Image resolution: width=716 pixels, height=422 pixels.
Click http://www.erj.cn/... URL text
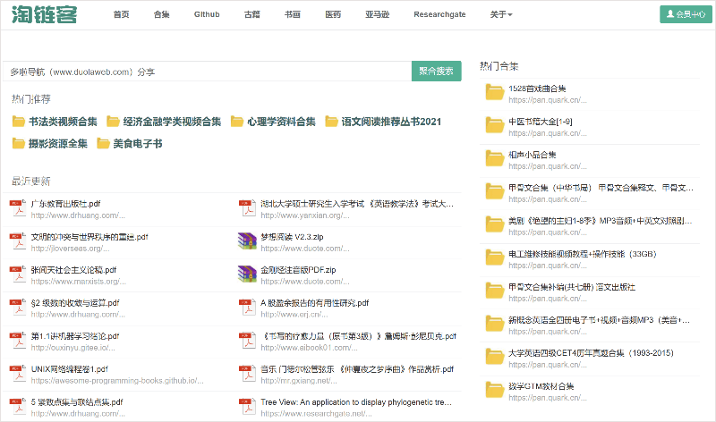[x=294, y=315]
